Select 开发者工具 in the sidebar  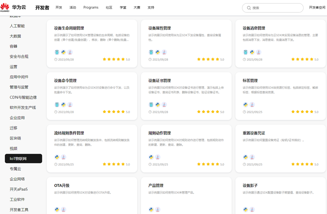coord(19,209)
